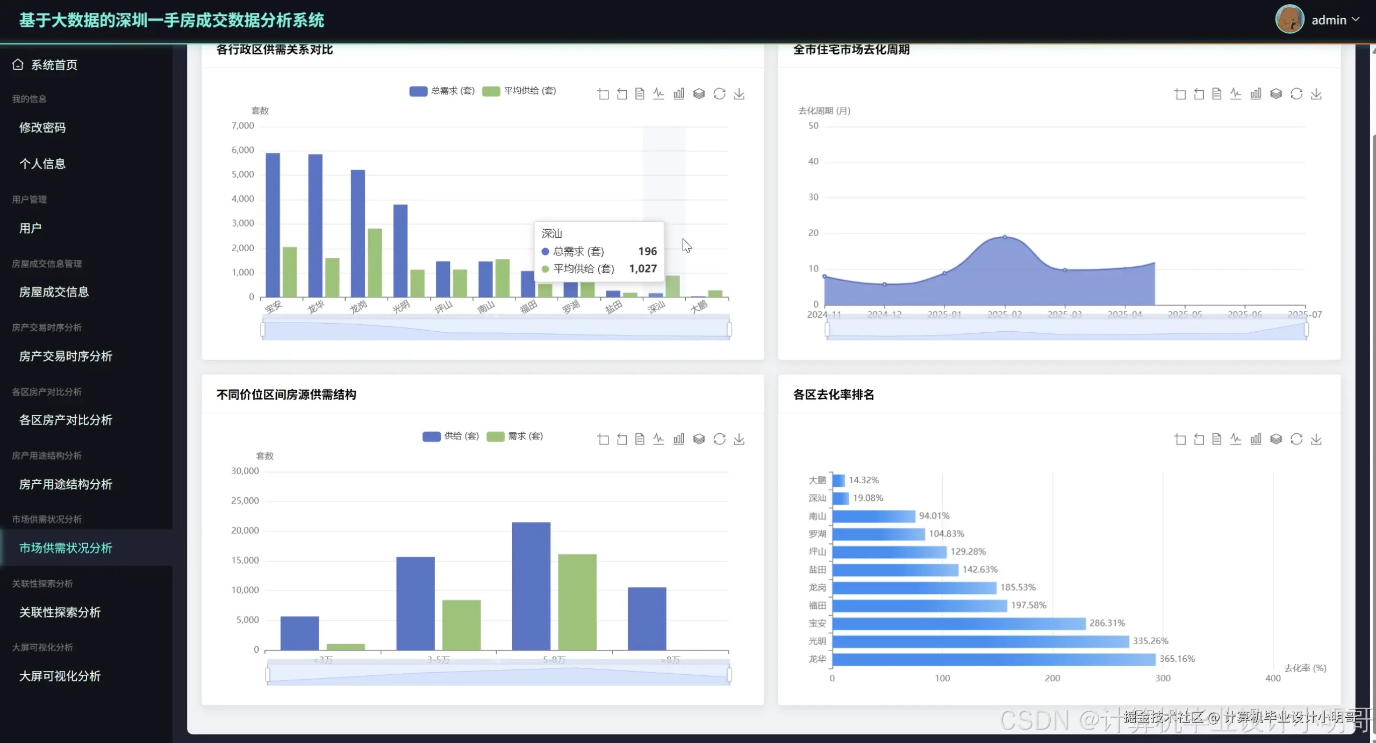Enable area zoom in destocking cycle chart
The height and width of the screenshot is (743, 1376).
pyautogui.click(x=1180, y=94)
